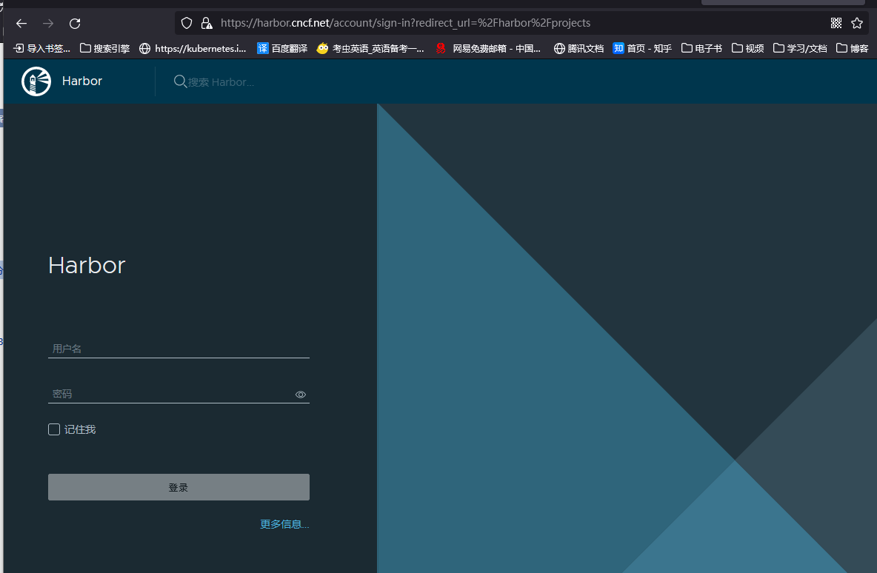Click the browser address bar URL

point(405,23)
